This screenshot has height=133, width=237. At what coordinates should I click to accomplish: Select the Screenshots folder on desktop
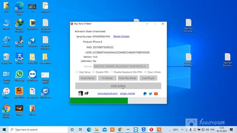[x=45, y=58]
